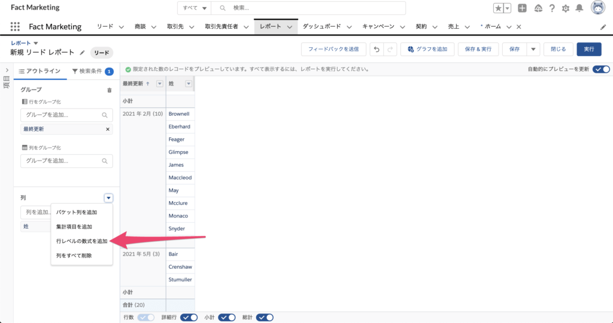Click the Eberhard cell

180,127
